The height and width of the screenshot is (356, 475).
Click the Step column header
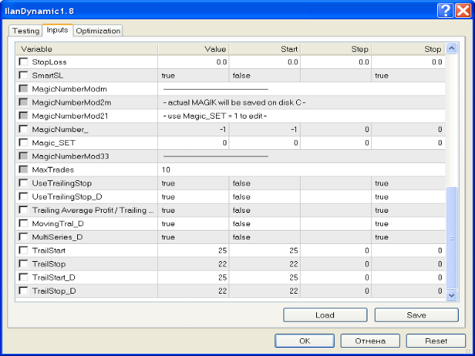pyautogui.click(x=335, y=49)
